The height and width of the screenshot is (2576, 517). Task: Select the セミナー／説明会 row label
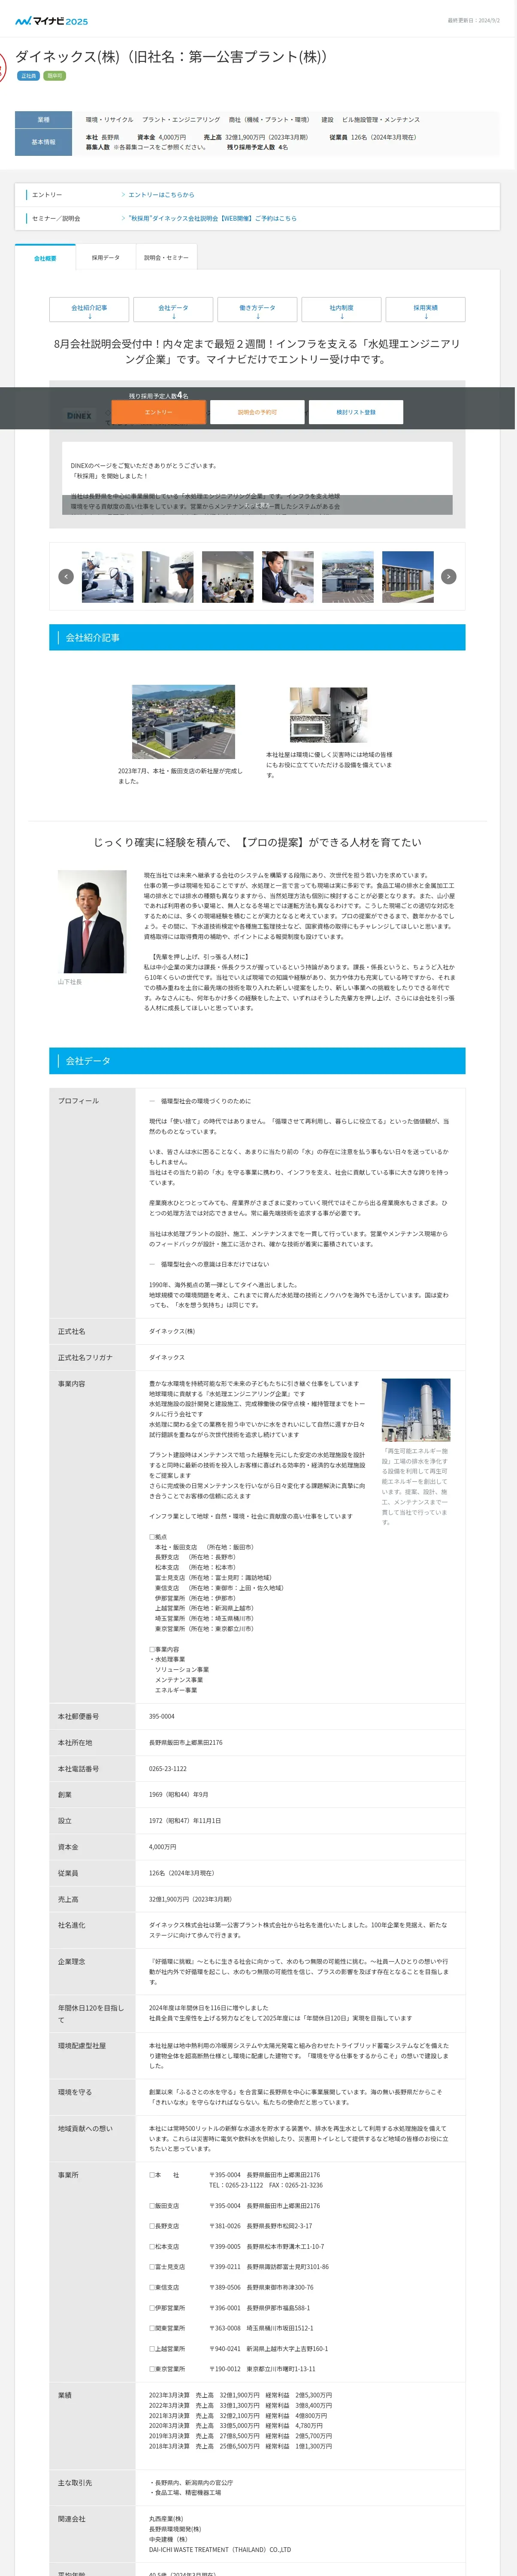pyautogui.click(x=56, y=218)
